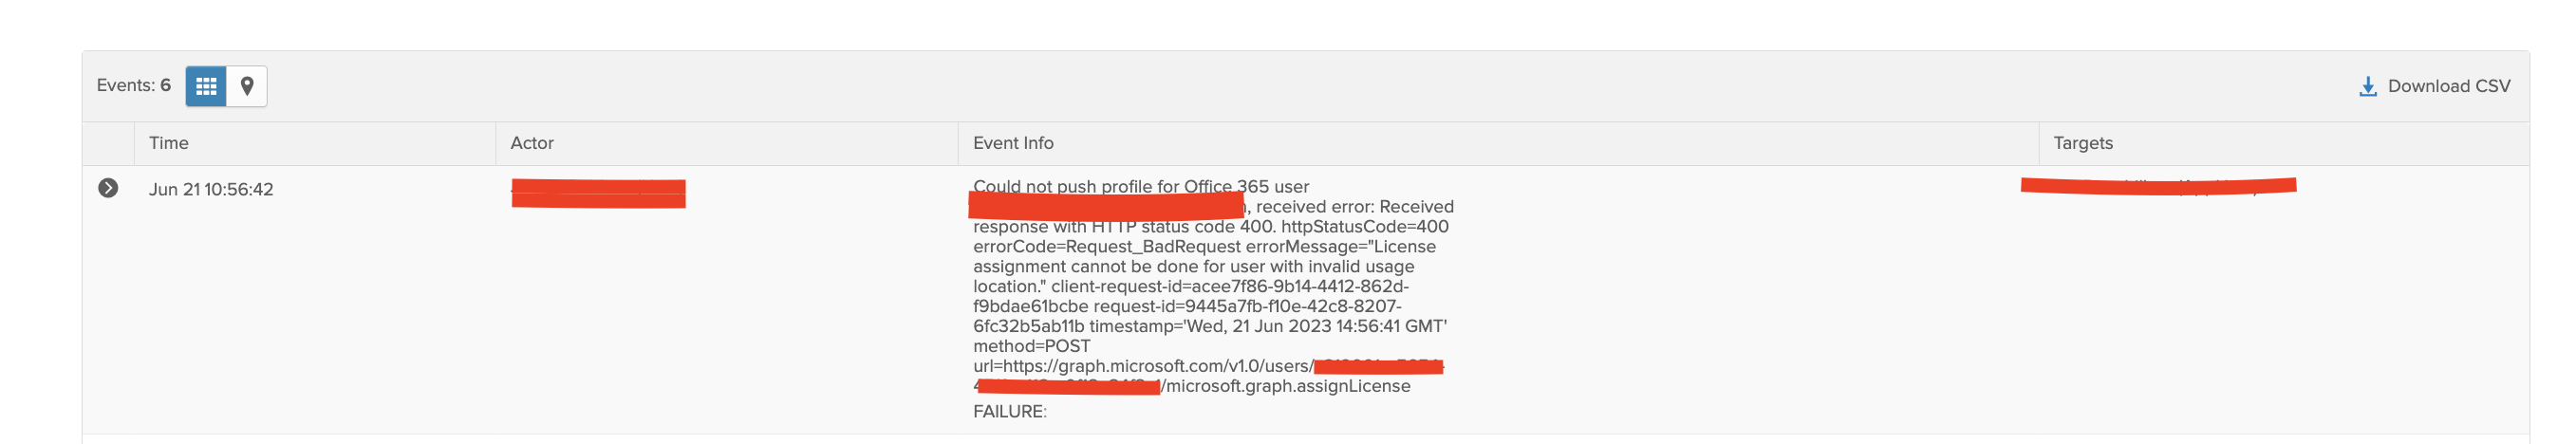Click the graph.microsoft.com URL text
Image resolution: width=2576 pixels, height=444 pixels.
tap(1140, 366)
